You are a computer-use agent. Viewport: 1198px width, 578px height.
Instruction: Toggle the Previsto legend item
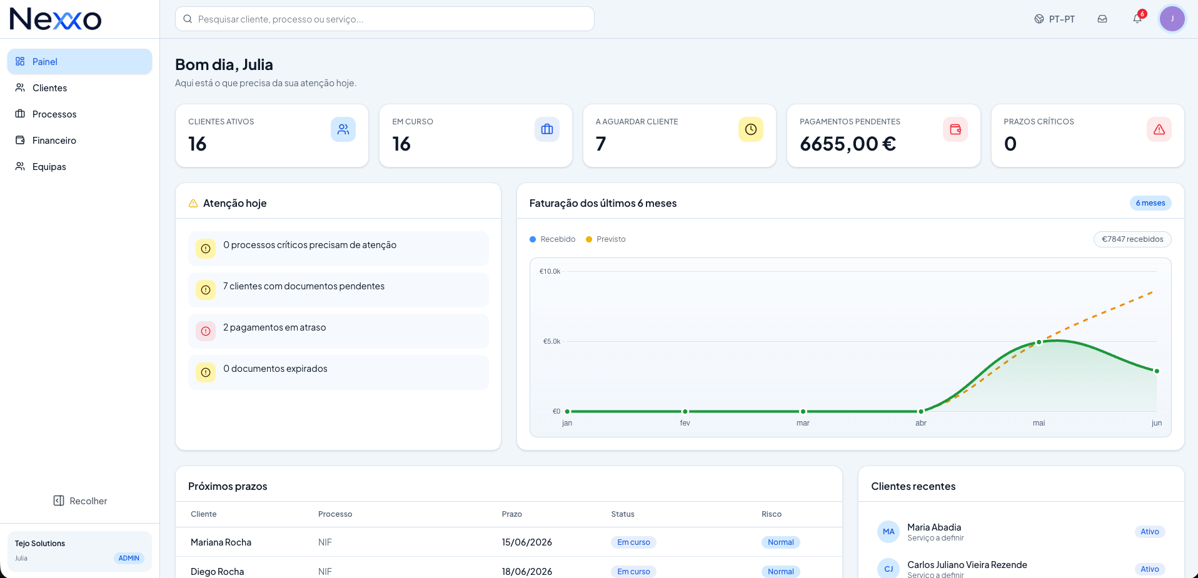point(606,239)
